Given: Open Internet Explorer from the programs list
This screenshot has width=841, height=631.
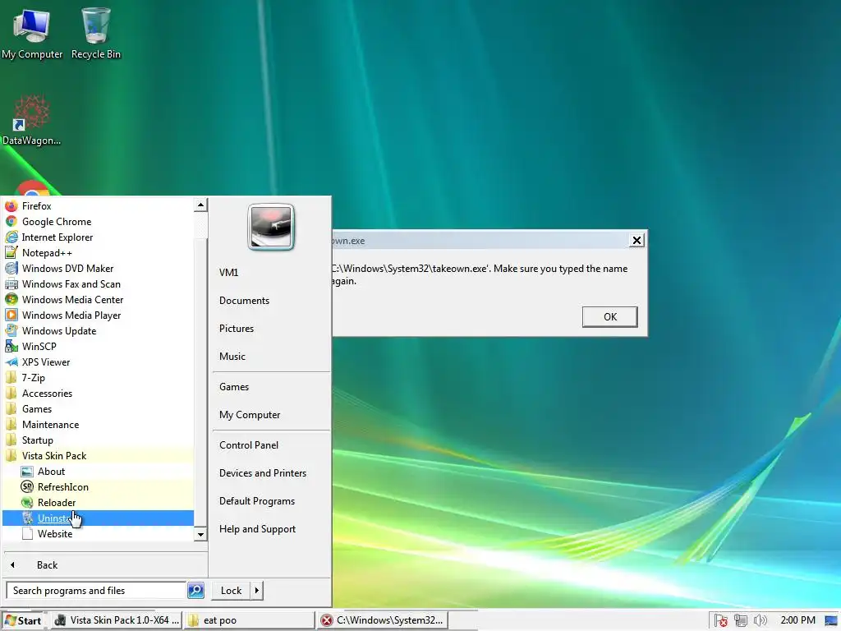Looking at the screenshot, I should [x=99, y=237].
